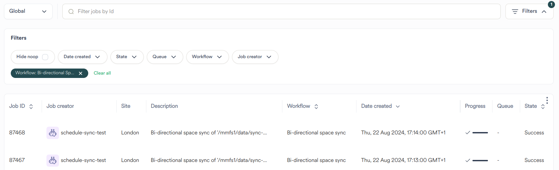Sort table by Job ID arrows
Screen dimensions: 559x170
[31, 107]
